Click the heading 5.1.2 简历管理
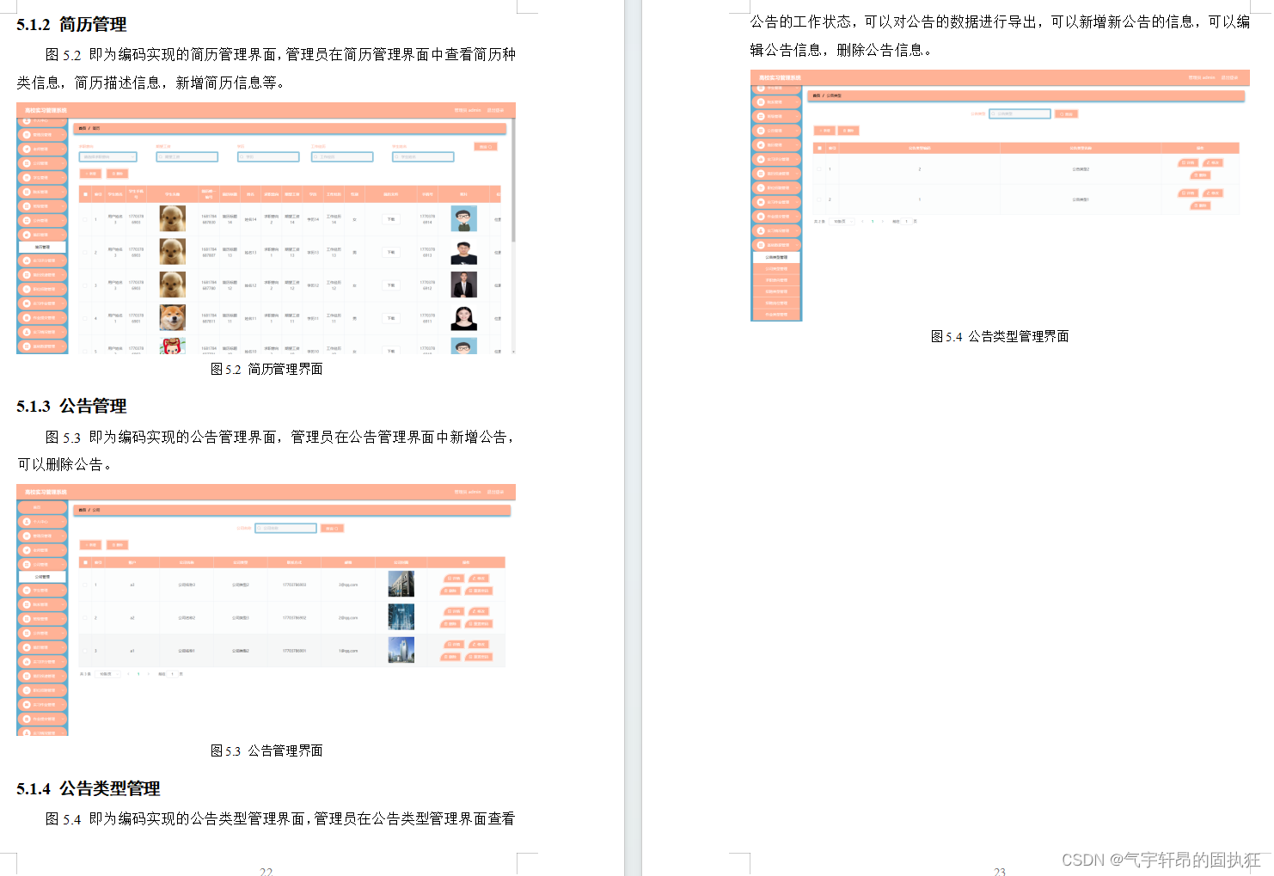Viewport: 1274px width, 876px height. coord(71,24)
